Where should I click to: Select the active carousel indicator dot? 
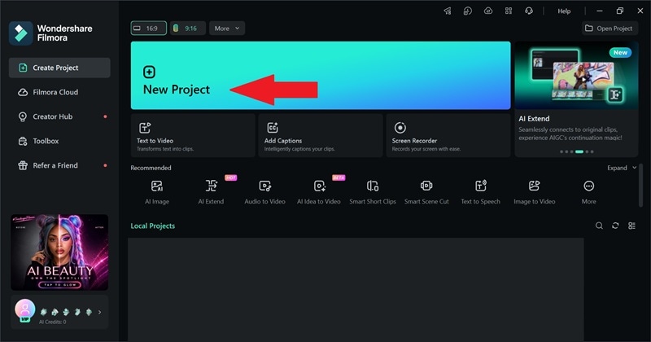579,151
